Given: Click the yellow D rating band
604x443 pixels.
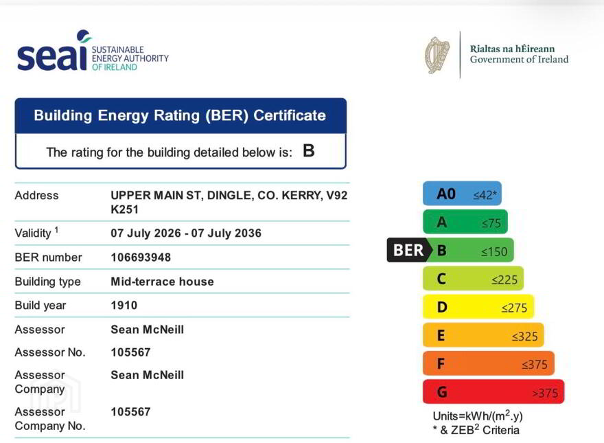Looking at the screenshot, I should pyautogui.click(x=478, y=307).
